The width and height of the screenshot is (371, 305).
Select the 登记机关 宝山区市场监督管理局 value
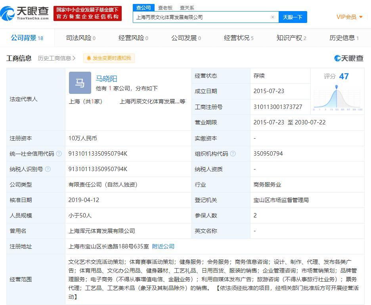pyautogui.click(x=281, y=200)
